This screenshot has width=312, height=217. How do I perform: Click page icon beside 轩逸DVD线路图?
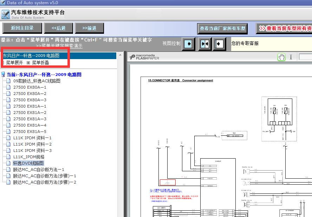8,163
